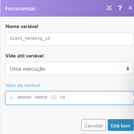134x134 pixels.
Task: Place cursor in hlast_vacancy_id text
Action: click(x=30, y=38)
